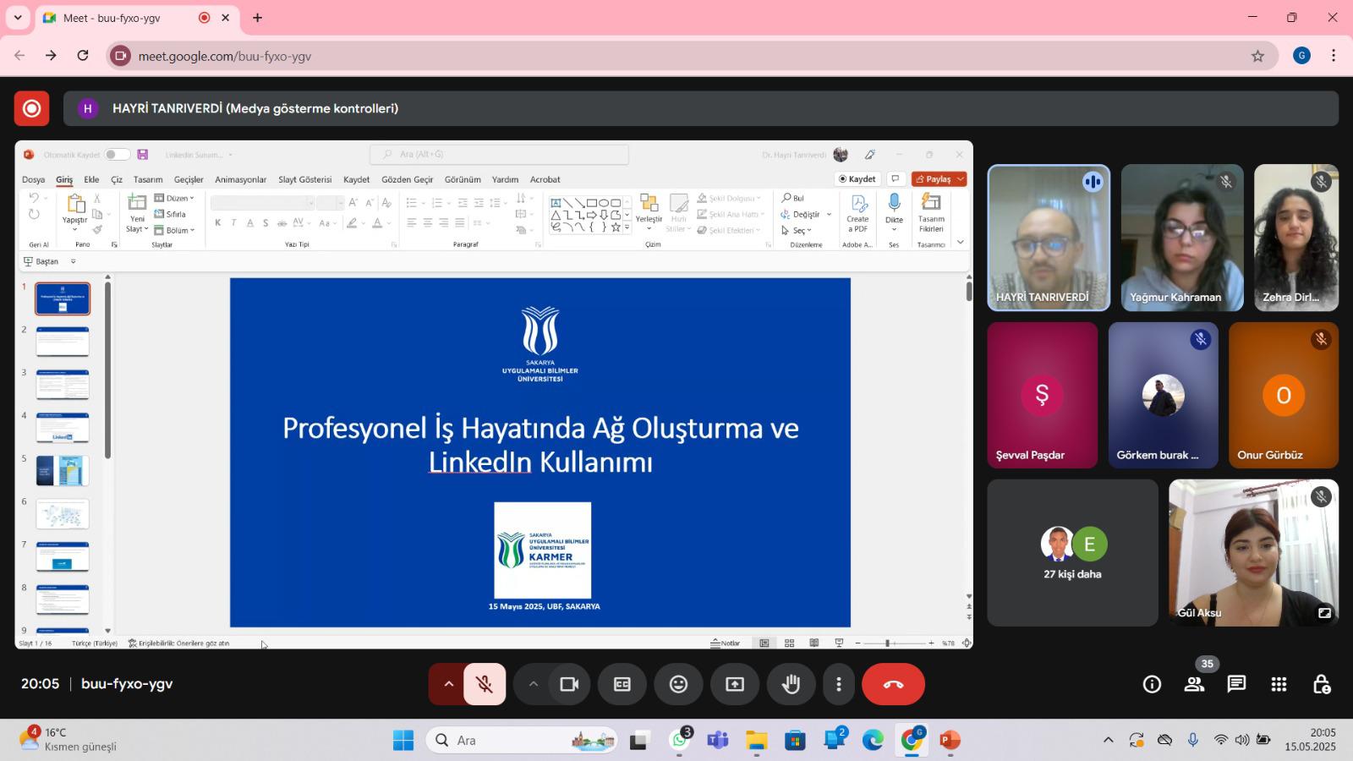This screenshot has width=1353, height=761.
Task: Select slide 2 thumbnail
Action: (x=63, y=342)
